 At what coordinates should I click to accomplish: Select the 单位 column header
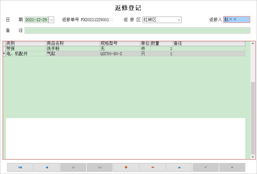(x=145, y=43)
